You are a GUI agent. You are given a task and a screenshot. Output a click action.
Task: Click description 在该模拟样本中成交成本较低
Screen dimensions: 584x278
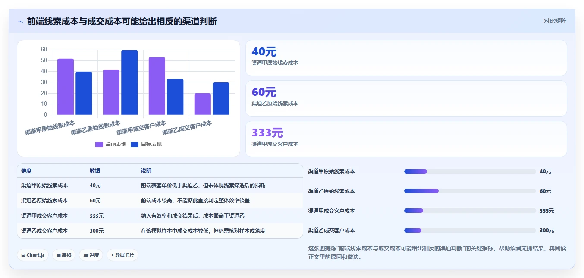pyautogui.click(x=203, y=231)
